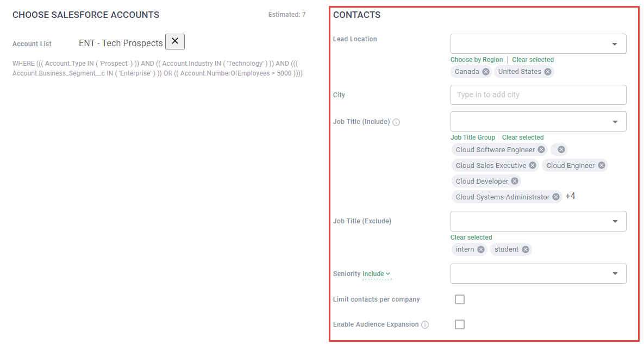Click the City text input field
The height and width of the screenshot is (344, 644).
(x=538, y=95)
